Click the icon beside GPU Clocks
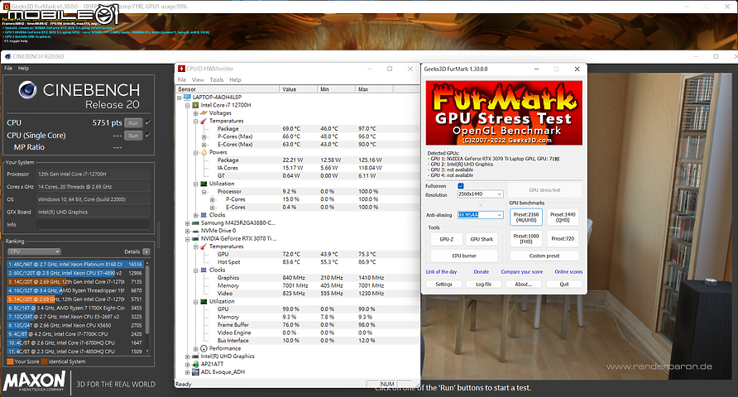 click(x=204, y=270)
